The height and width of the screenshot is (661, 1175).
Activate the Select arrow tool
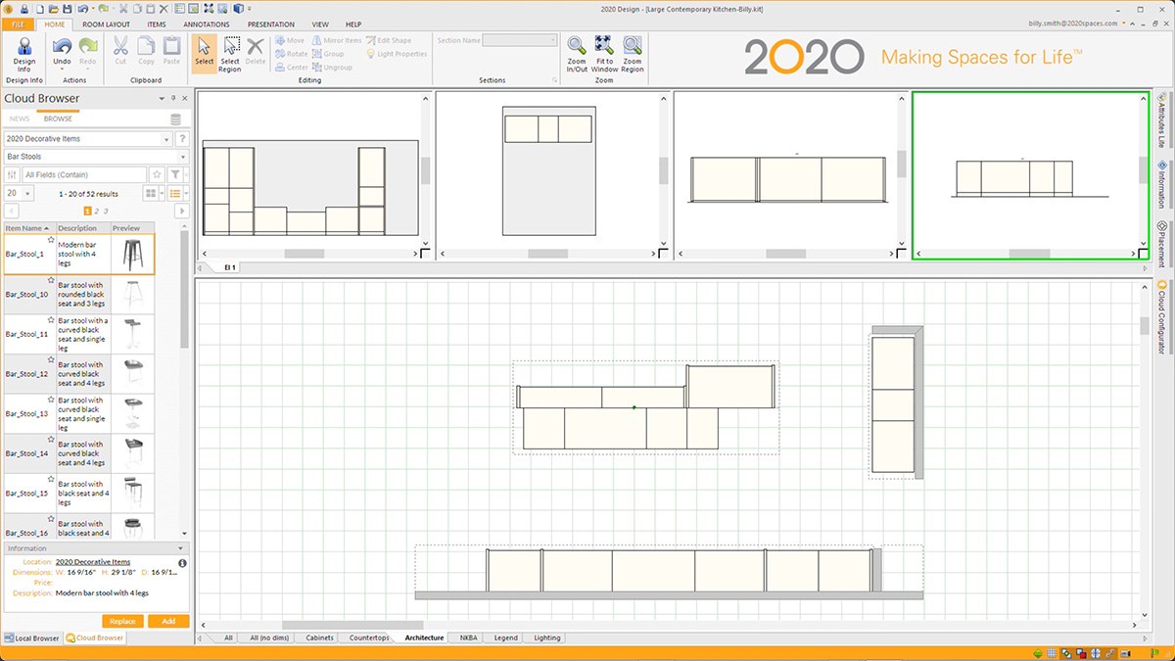[204, 54]
